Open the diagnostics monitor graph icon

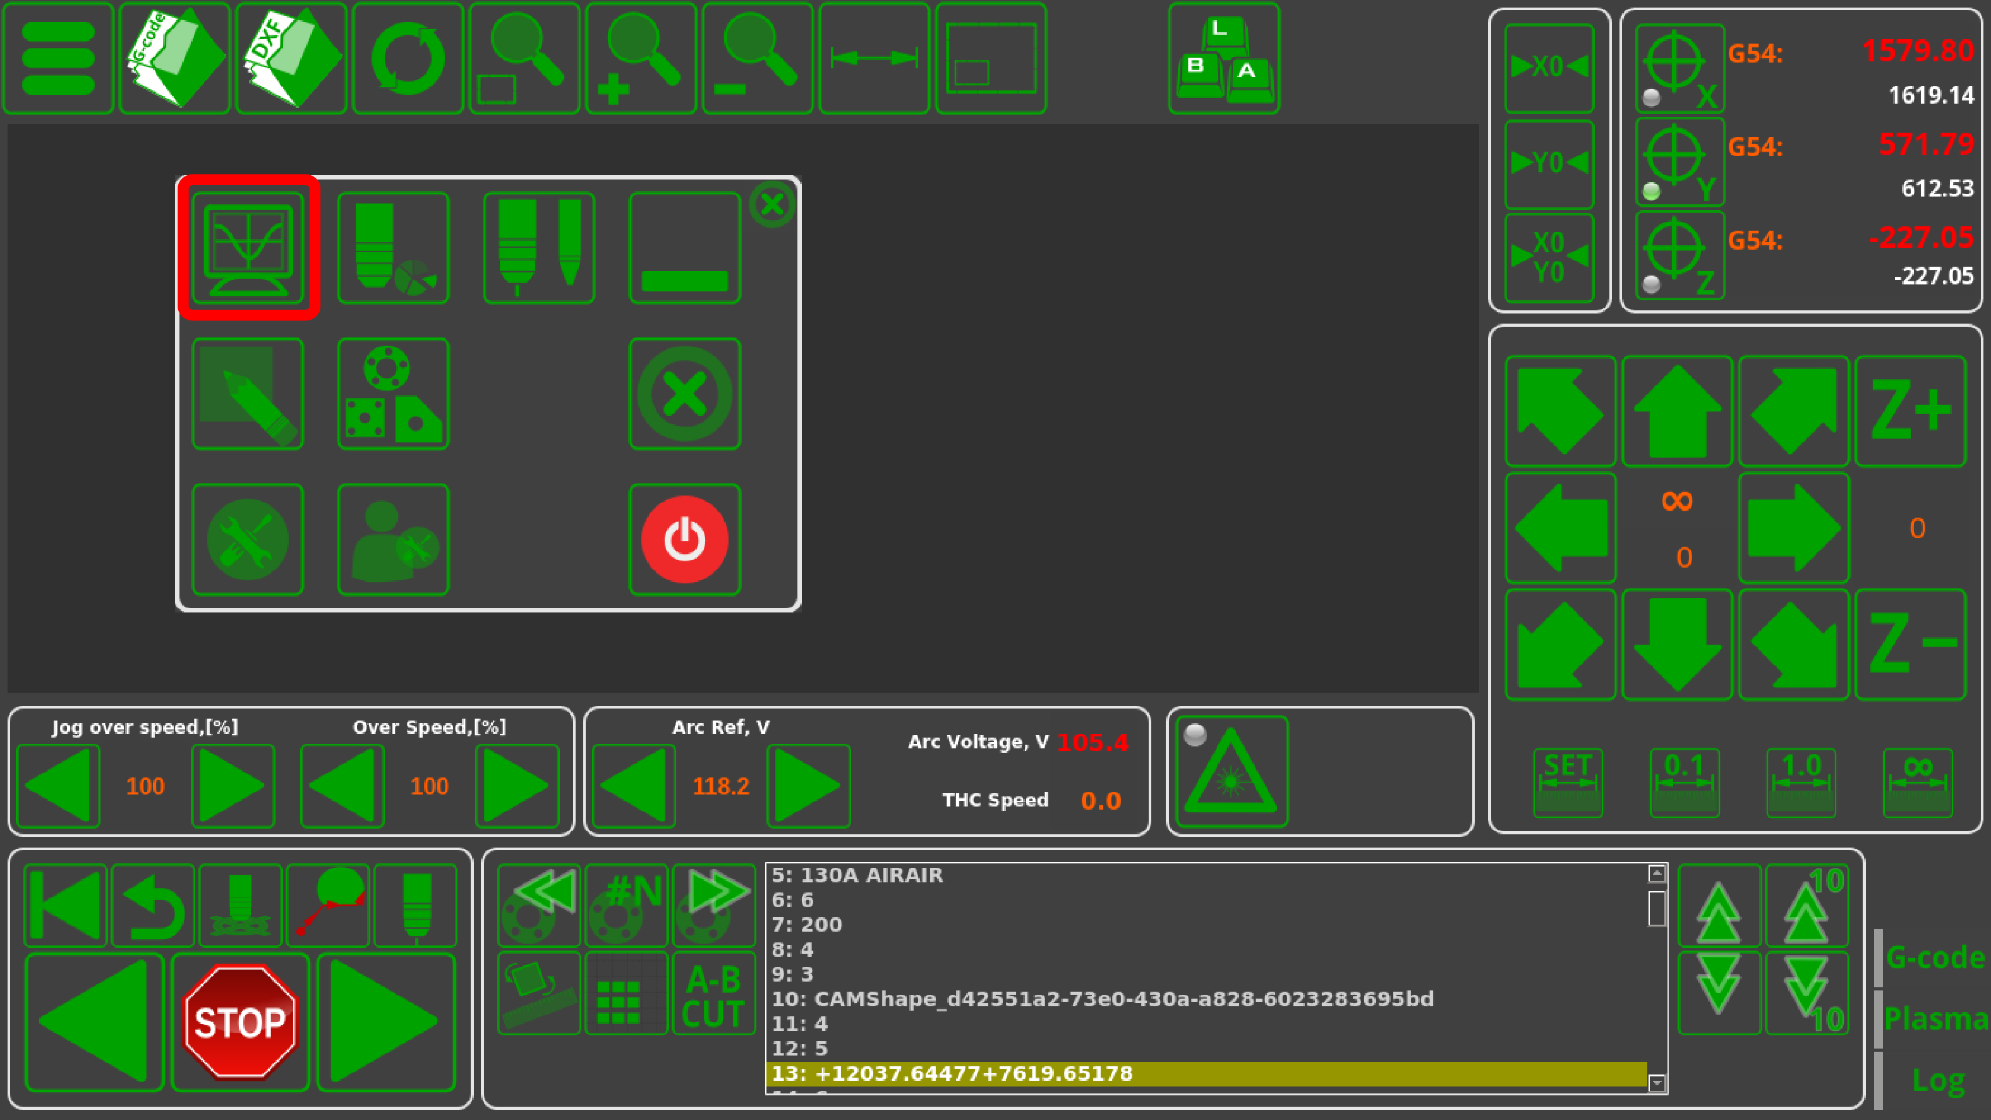click(x=248, y=247)
